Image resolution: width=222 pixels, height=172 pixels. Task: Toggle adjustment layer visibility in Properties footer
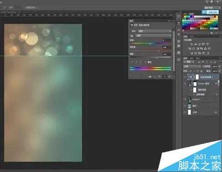coord(165,76)
